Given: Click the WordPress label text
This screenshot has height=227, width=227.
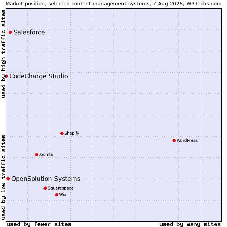Looking at the screenshot, I should [187, 140].
